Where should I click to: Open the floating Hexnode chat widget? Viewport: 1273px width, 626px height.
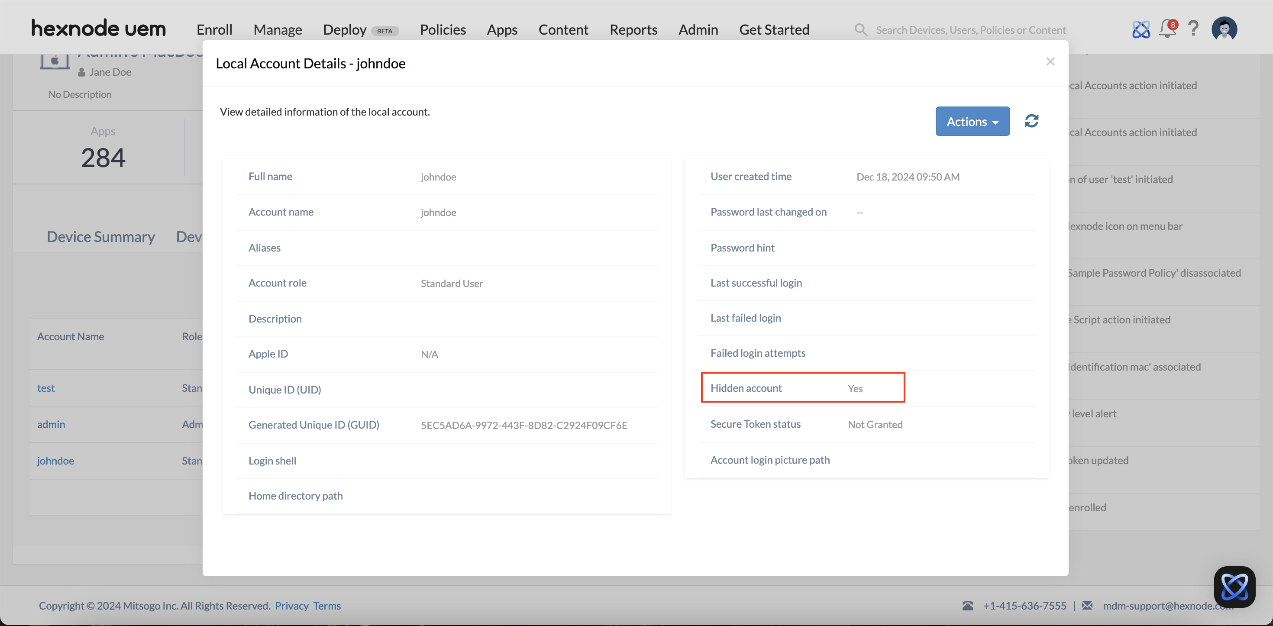(x=1234, y=587)
